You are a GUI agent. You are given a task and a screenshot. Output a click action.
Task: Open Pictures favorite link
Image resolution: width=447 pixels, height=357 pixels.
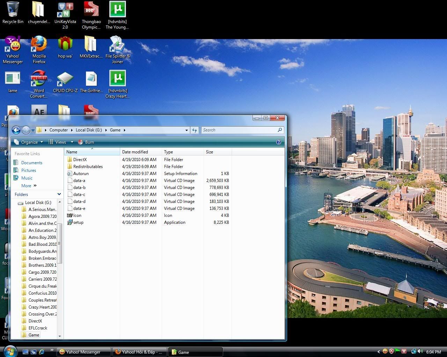click(x=28, y=170)
